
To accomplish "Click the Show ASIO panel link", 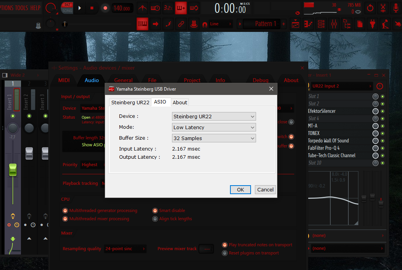I will point(93,145).
